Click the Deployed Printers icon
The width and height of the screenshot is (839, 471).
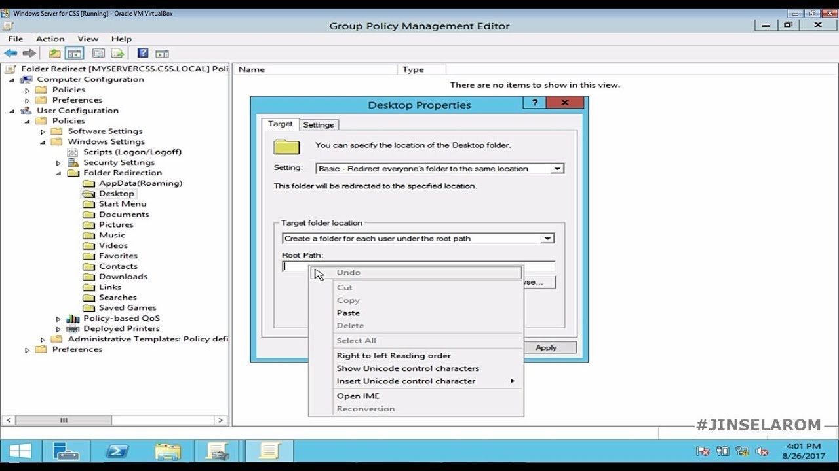pos(73,329)
